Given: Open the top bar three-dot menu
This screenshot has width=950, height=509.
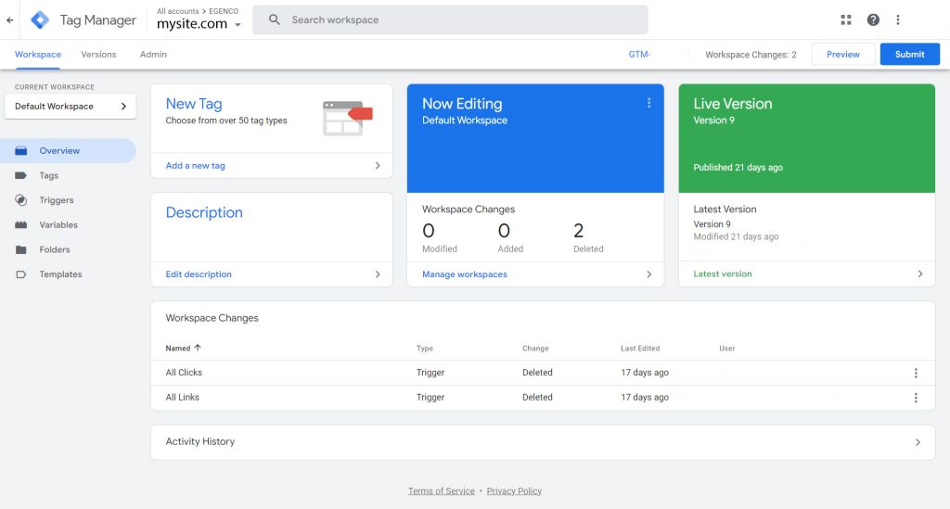Looking at the screenshot, I should coord(898,19).
